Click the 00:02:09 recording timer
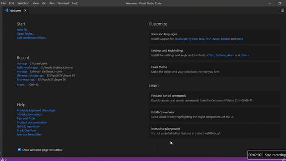Screen dimensions: 286x161 (x=255, y=155)
